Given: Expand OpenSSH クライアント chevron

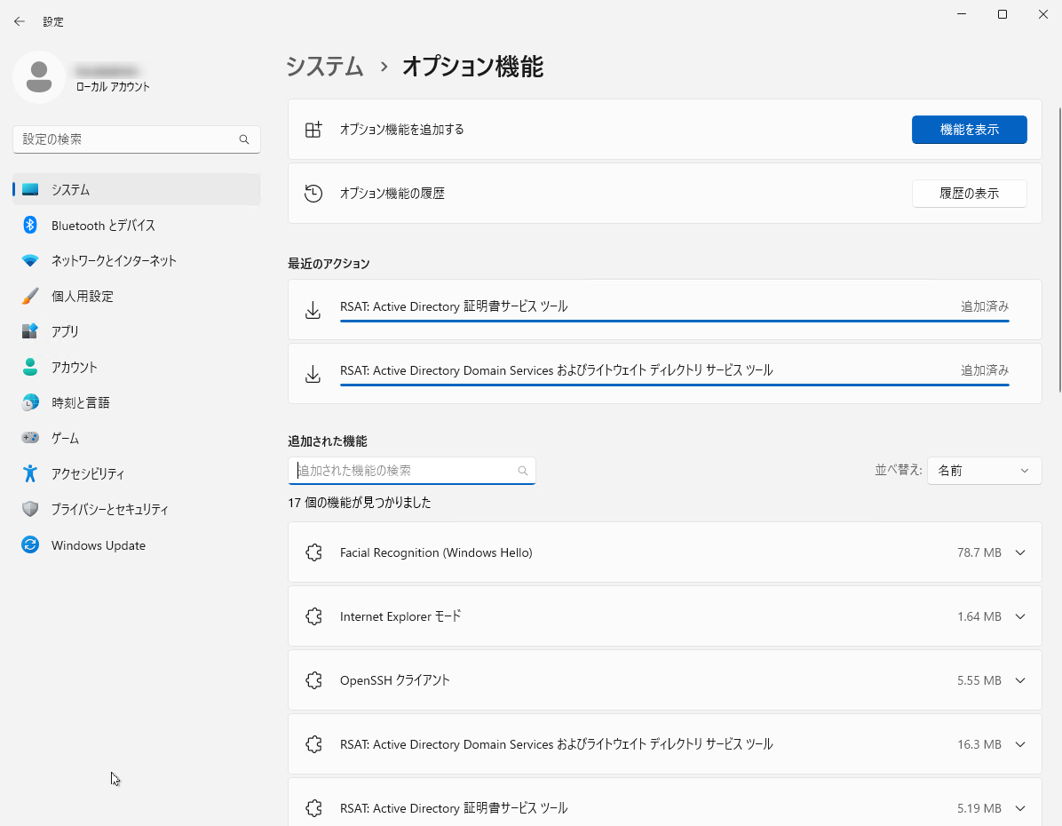Looking at the screenshot, I should pos(1020,680).
